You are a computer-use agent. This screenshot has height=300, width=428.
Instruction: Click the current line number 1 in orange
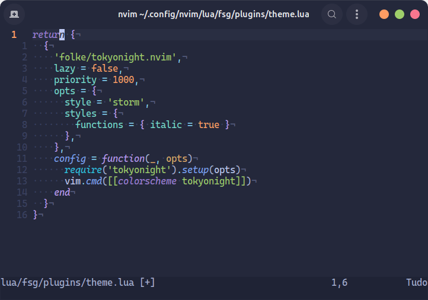point(14,34)
